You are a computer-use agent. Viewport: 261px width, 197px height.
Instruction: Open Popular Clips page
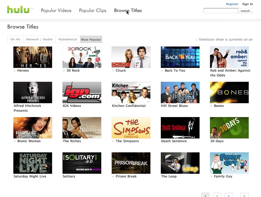(x=93, y=10)
